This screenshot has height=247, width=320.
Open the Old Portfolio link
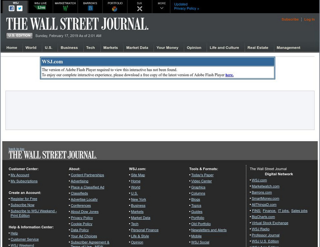click(x=201, y=224)
